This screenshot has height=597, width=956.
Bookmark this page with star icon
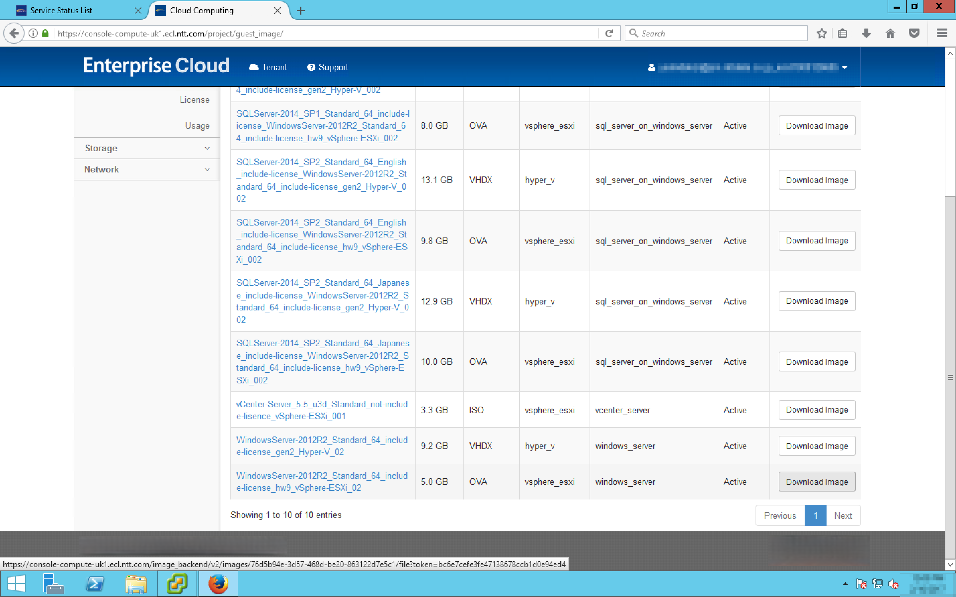[x=822, y=33]
